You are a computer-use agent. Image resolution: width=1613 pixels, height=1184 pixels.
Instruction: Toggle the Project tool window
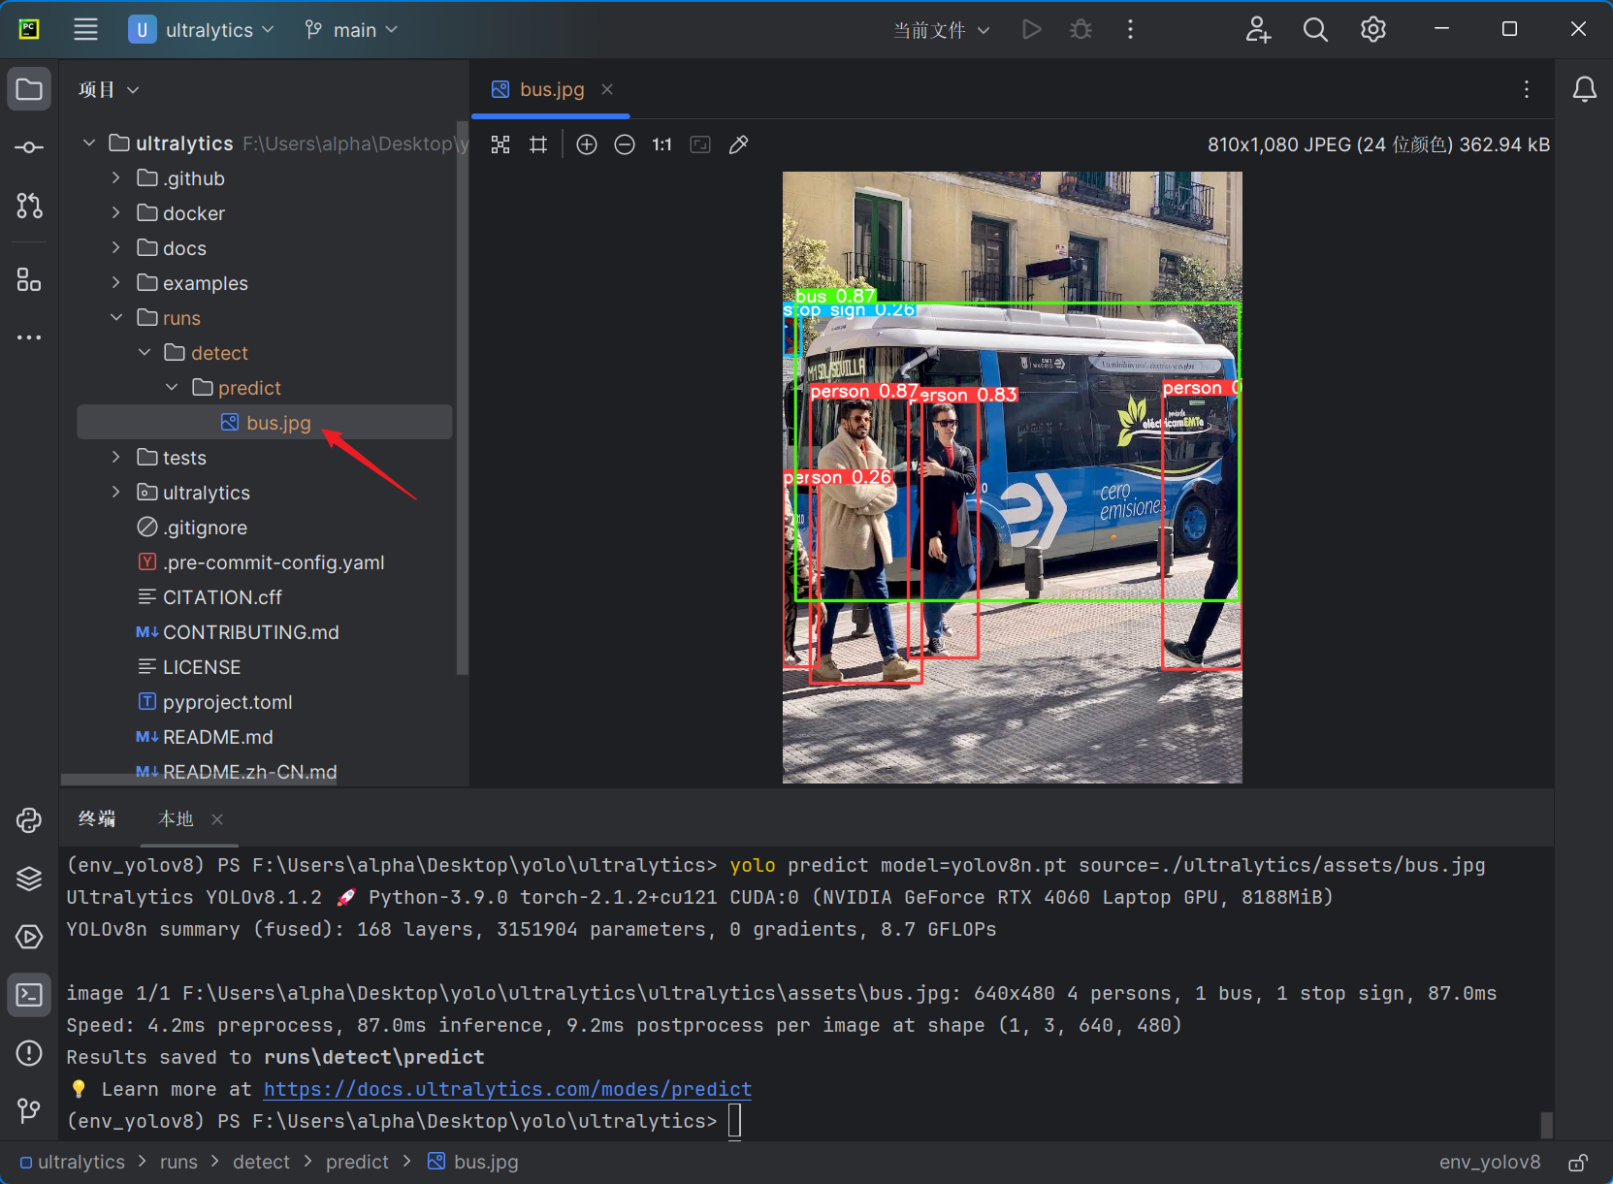click(29, 89)
